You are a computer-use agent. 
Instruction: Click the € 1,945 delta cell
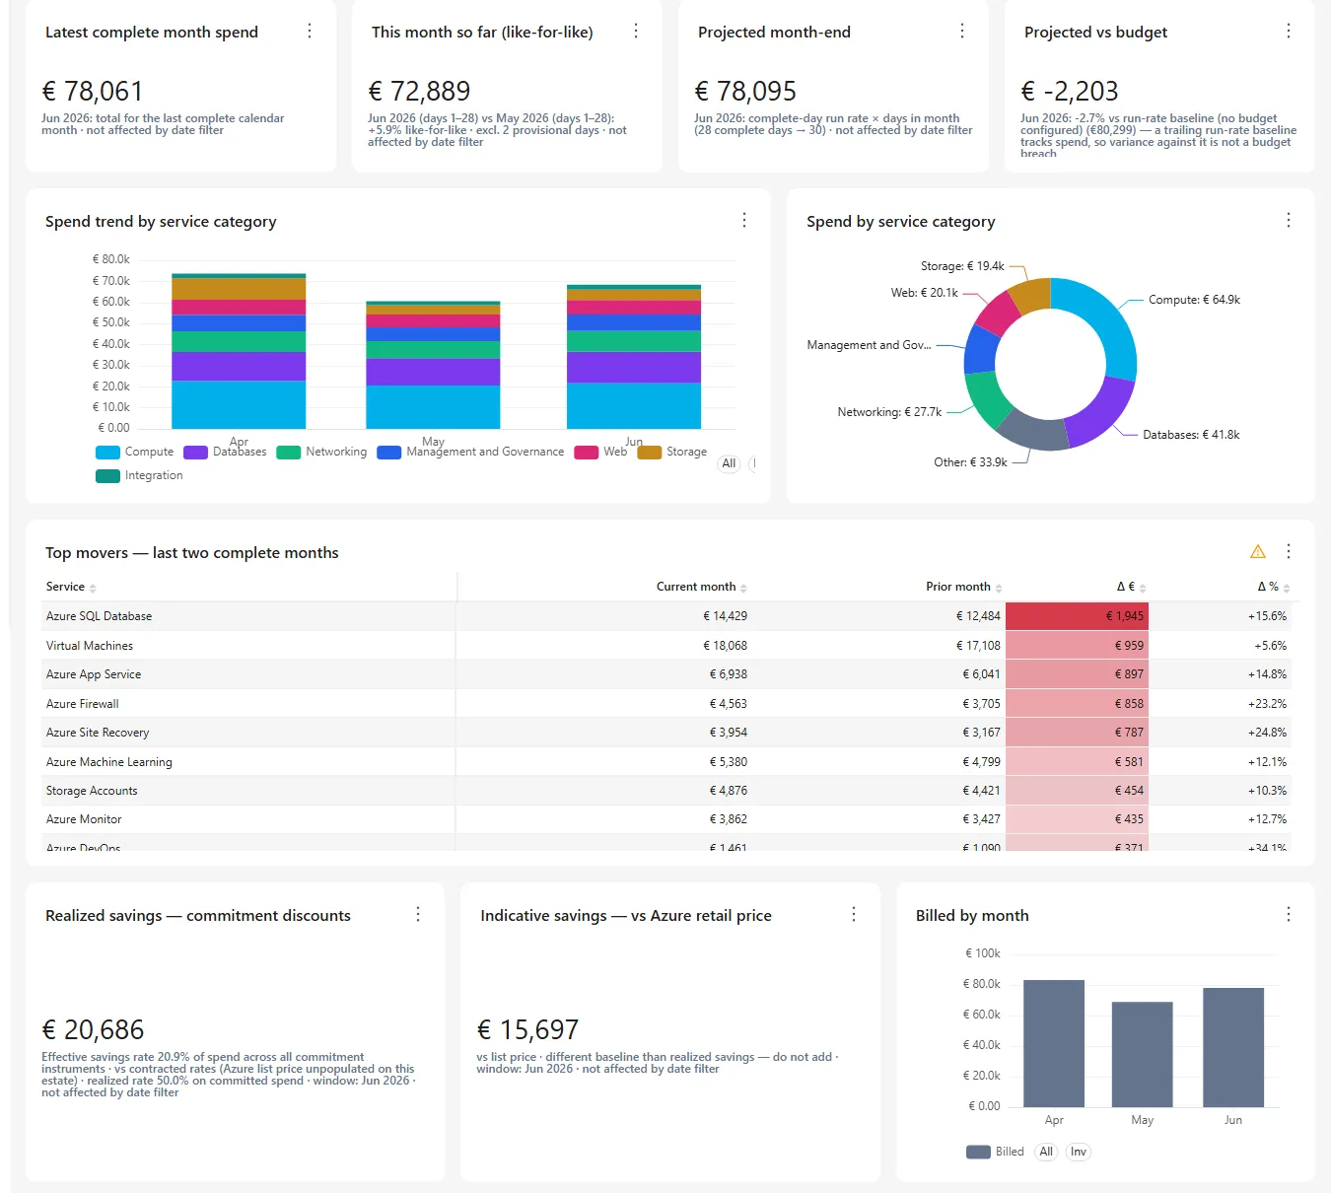pyautogui.click(x=1078, y=616)
